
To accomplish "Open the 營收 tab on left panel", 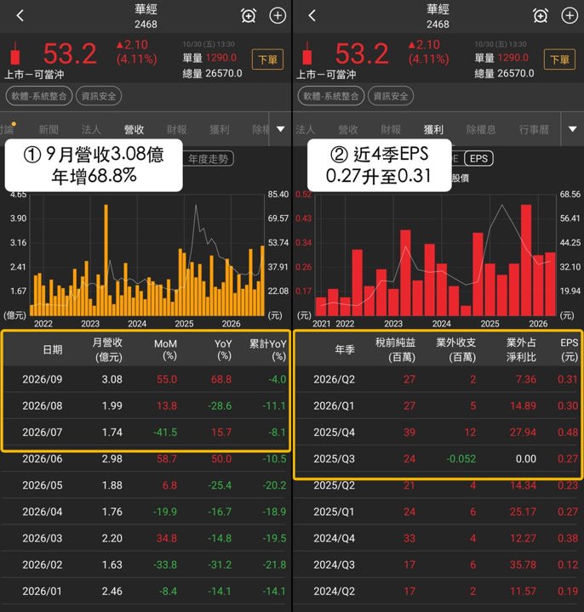I will [x=134, y=129].
